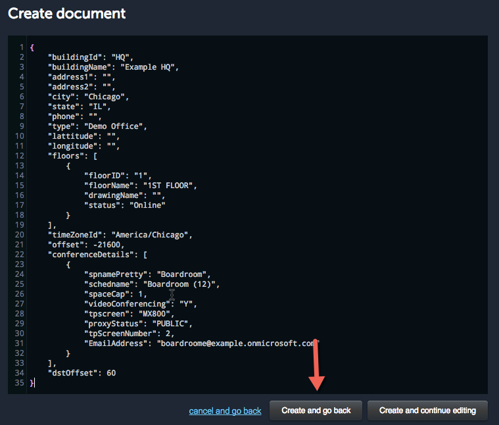Image resolution: width=499 pixels, height=425 pixels.
Task: Click the "EmailAddress" line in the editor
Action: point(201,343)
